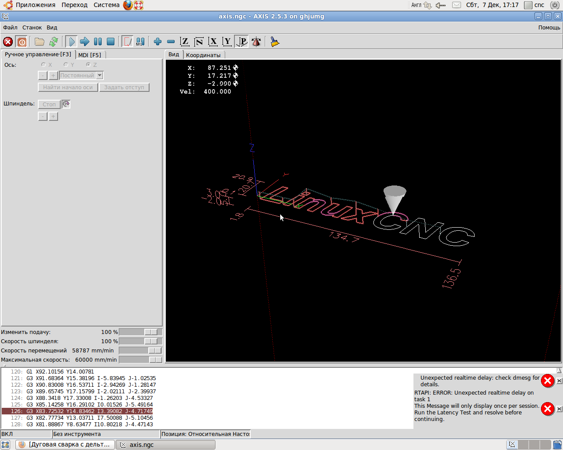This screenshot has height=450, width=563.
Task: Click the open G-code file folder icon
Action: pos(40,42)
